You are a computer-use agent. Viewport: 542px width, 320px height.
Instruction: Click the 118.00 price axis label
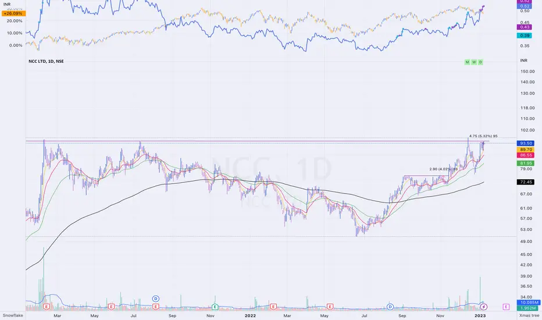click(x=527, y=108)
